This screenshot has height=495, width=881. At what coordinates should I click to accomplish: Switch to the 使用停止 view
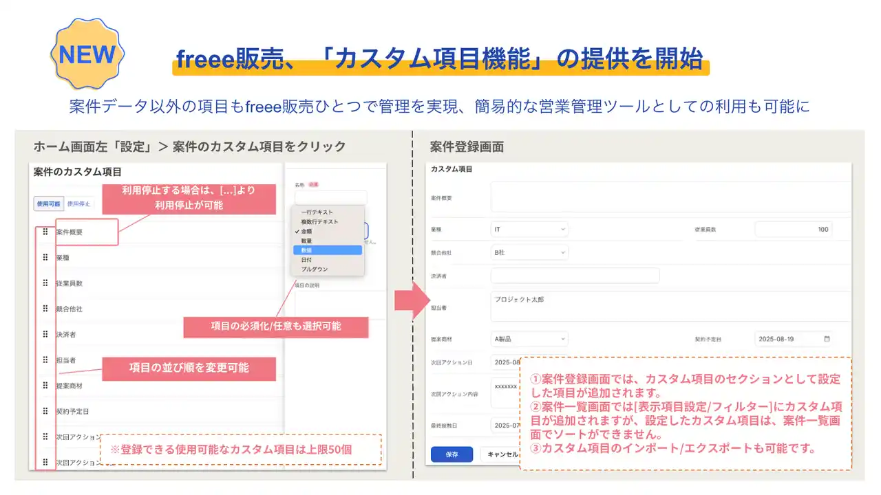(79, 204)
